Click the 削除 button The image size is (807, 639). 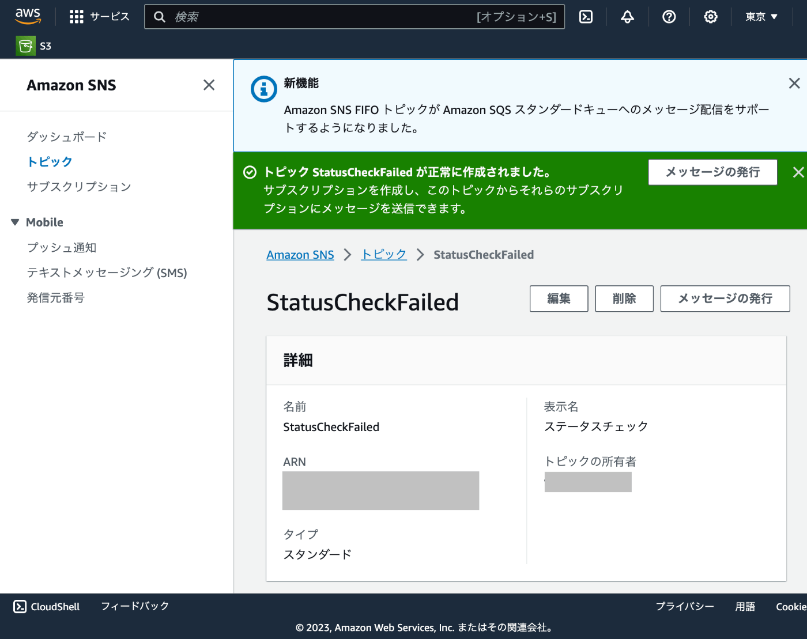coord(624,298)
